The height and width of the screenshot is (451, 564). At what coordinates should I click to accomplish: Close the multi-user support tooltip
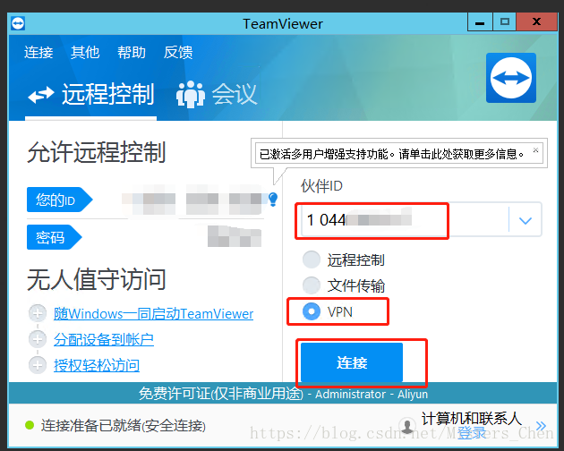[x=535, y=150]
